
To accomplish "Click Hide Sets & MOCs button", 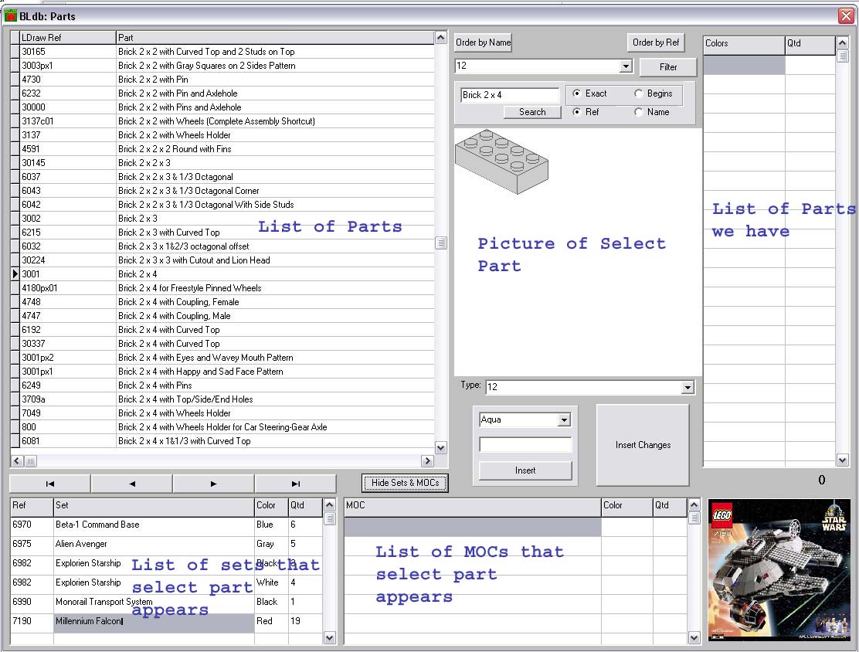I will pos(405,483).
